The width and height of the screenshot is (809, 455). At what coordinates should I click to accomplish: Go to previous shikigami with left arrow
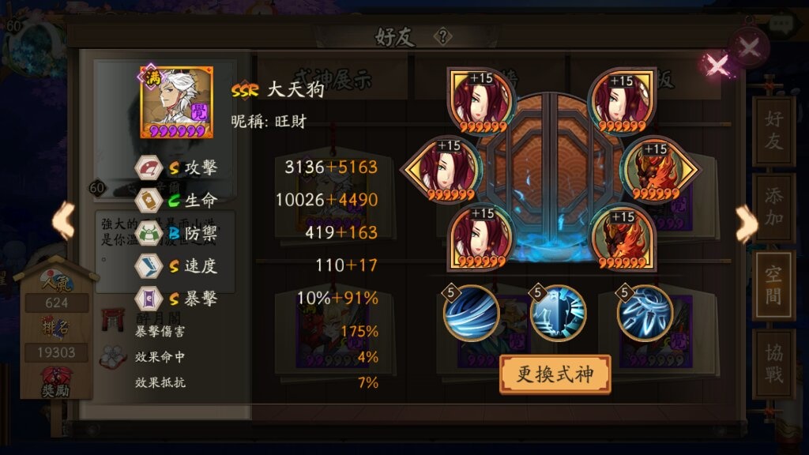coord(64,221)
